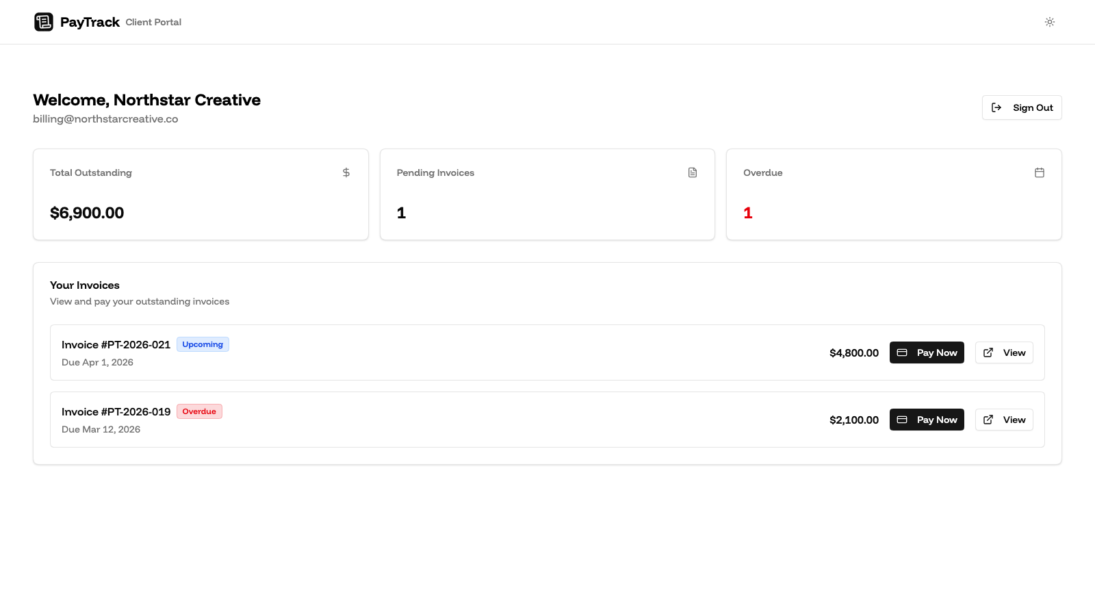Click the PayTrack logo icon

pyautogui.click(x=44, y=21)
